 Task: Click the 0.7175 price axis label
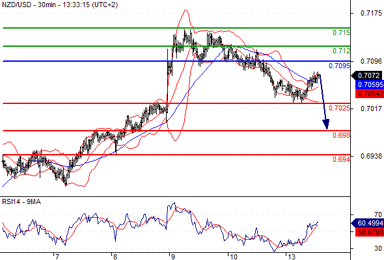[x=371, y=13]
